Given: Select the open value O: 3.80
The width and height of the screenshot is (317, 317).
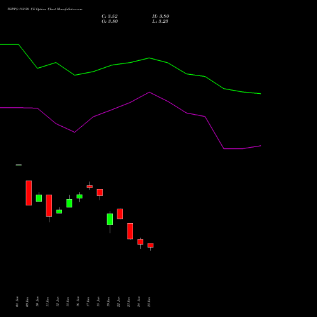Looking at the screenshot, I should (x=110, y=22).
